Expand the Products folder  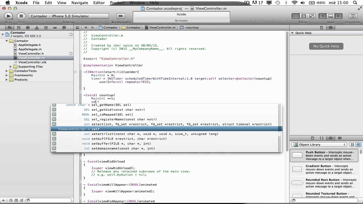[x=7, y=80]
